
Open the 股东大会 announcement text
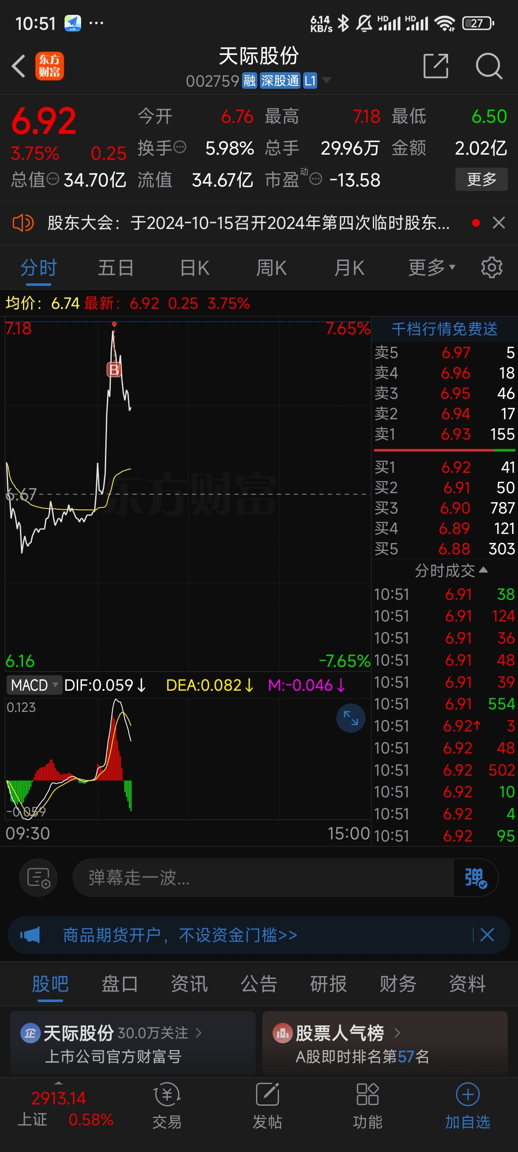[x=248, y=223]
